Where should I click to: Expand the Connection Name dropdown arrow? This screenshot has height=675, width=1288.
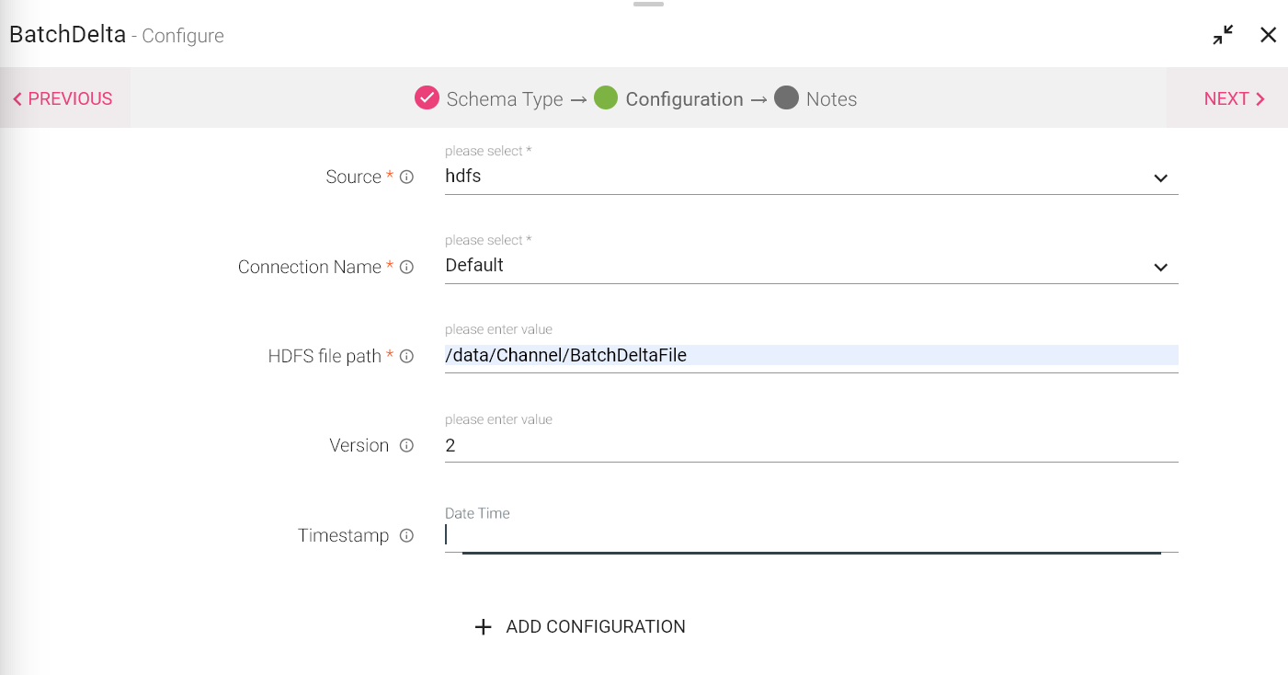1160,267
